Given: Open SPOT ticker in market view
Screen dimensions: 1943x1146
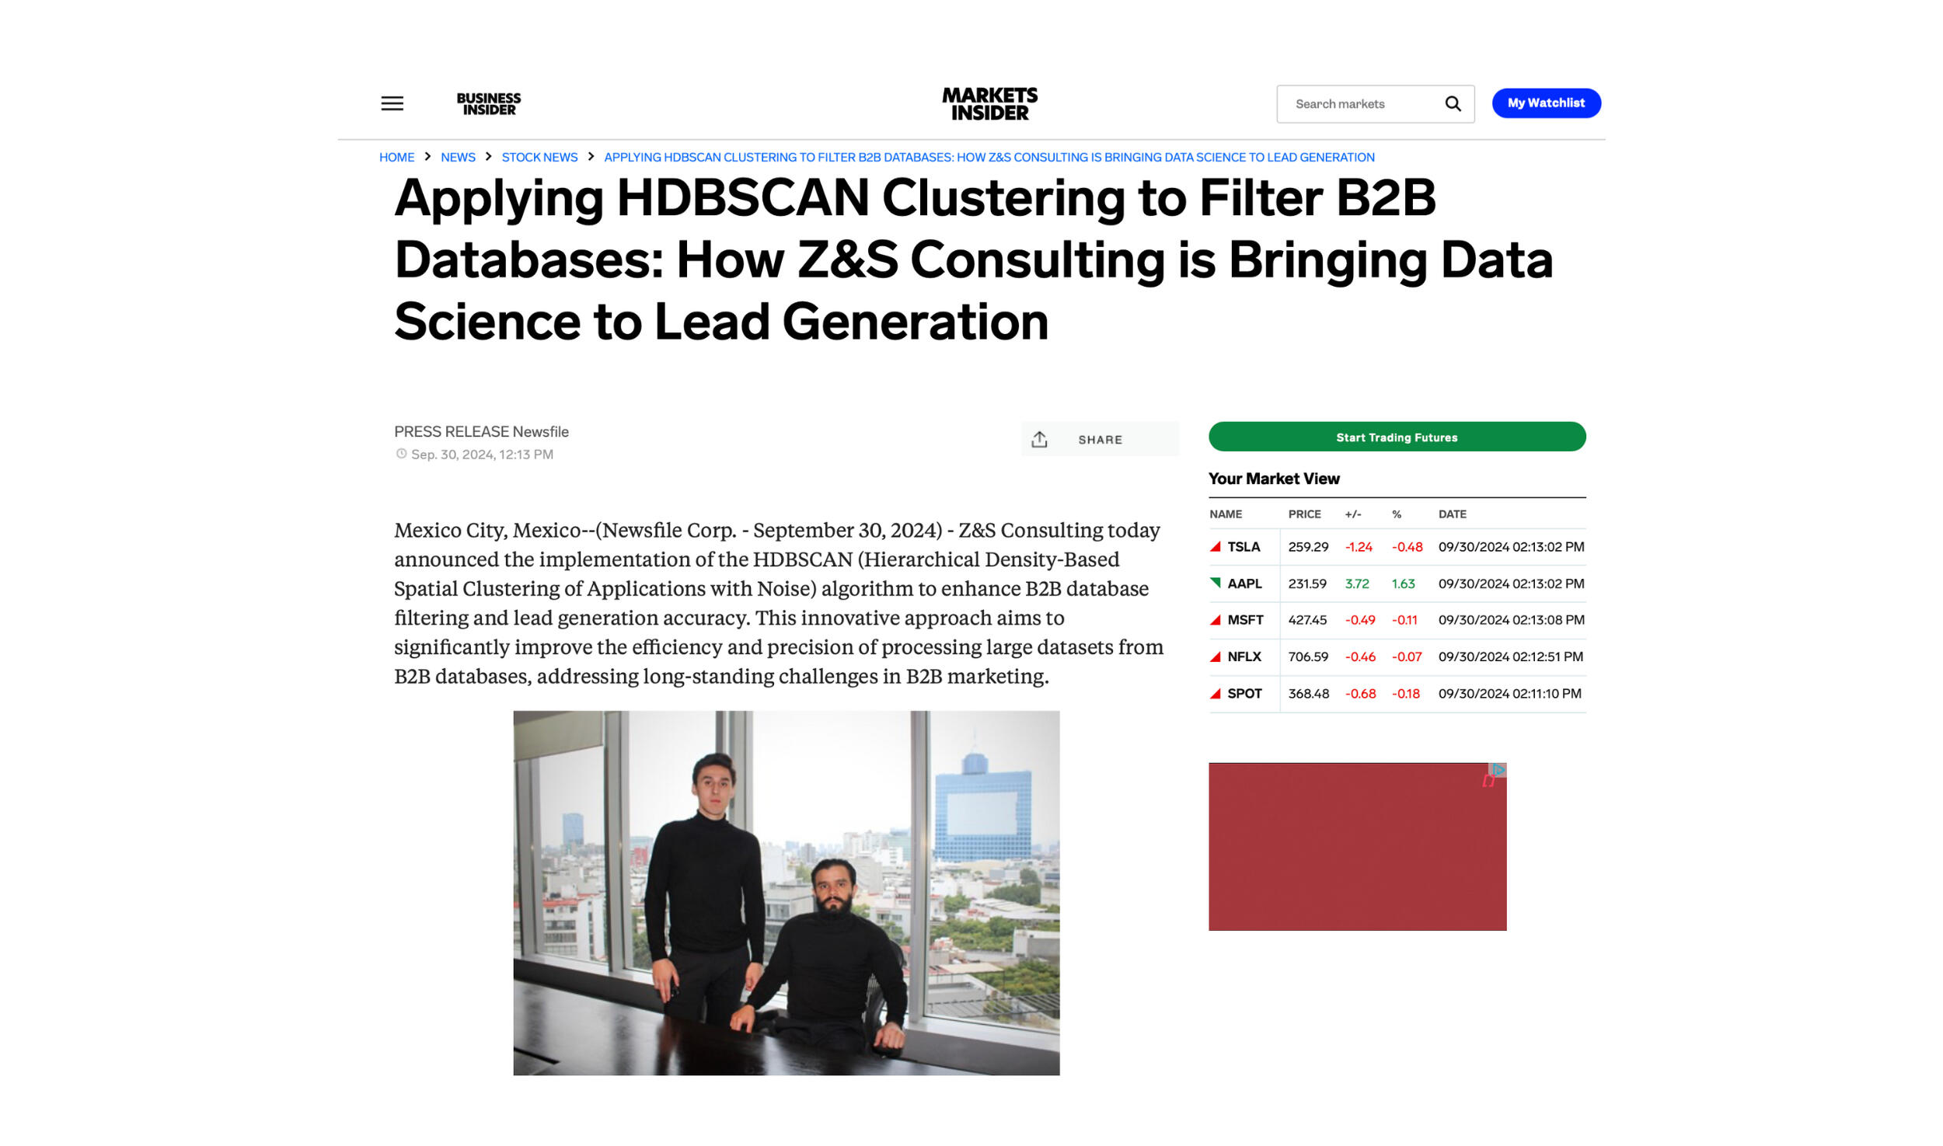Looking at the screenshot, I should pyautogui.click(x=1244, y=693).
